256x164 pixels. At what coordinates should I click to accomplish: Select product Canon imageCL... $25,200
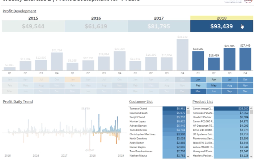(x=221, y=109)
